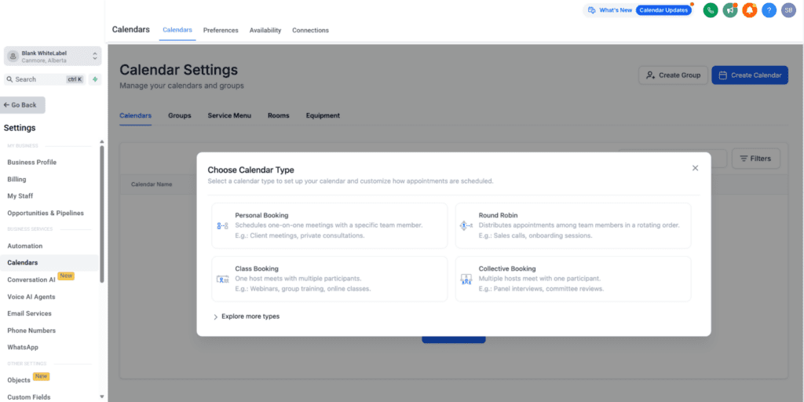Image resolution: width=804 pixels, height=402 pixels.
Task: Choose the Class Booking calendar type
Action: tap(329, 279)
